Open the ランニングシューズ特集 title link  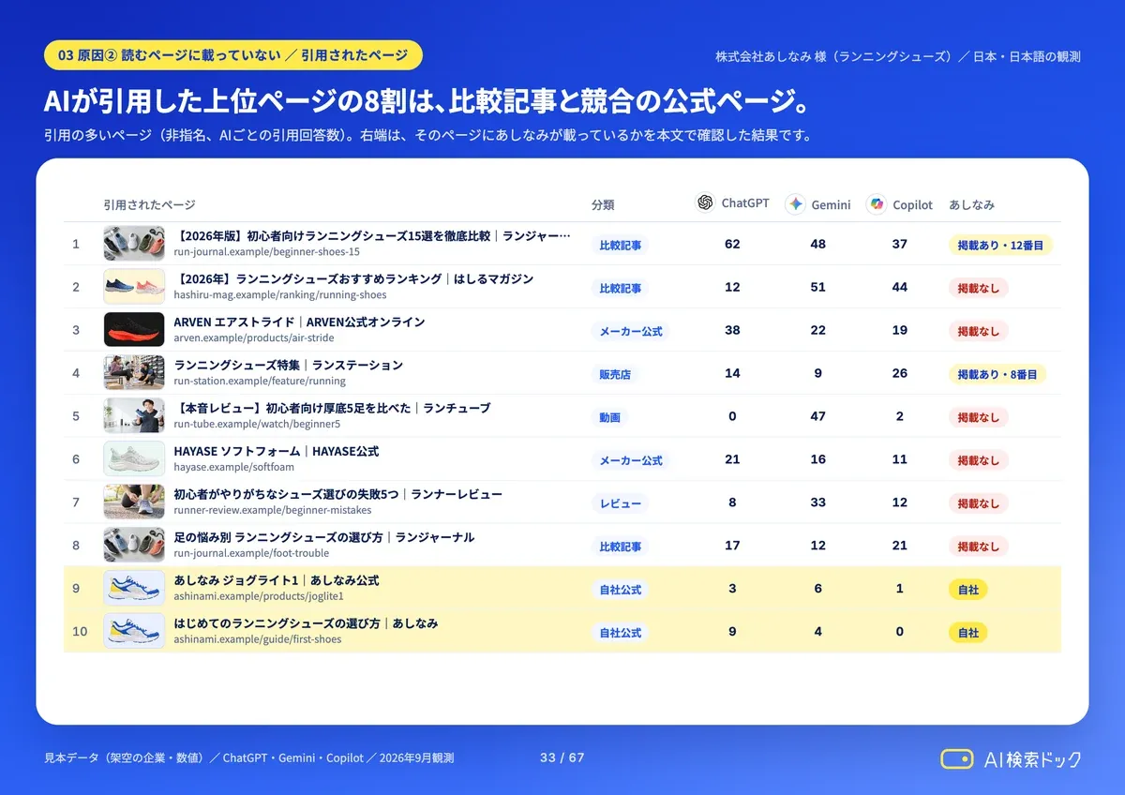(289, 366)
